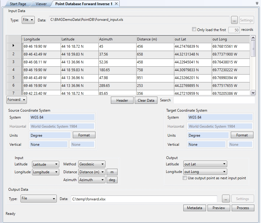Switch to the Start Page tab
Screen dimensions: 261x223
coord(19,4)
